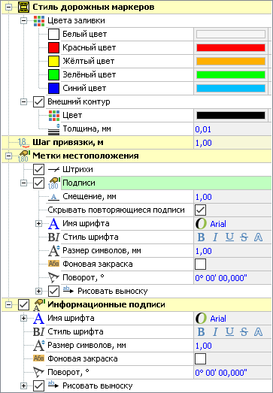The height and width of the screenshot is (393, 273).
Task: Collapse the Информационные подписи section
Action: coord(9,305)
